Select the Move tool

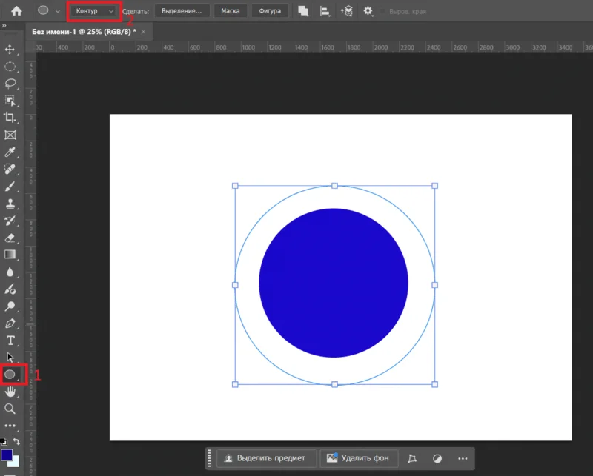[10, 50]
